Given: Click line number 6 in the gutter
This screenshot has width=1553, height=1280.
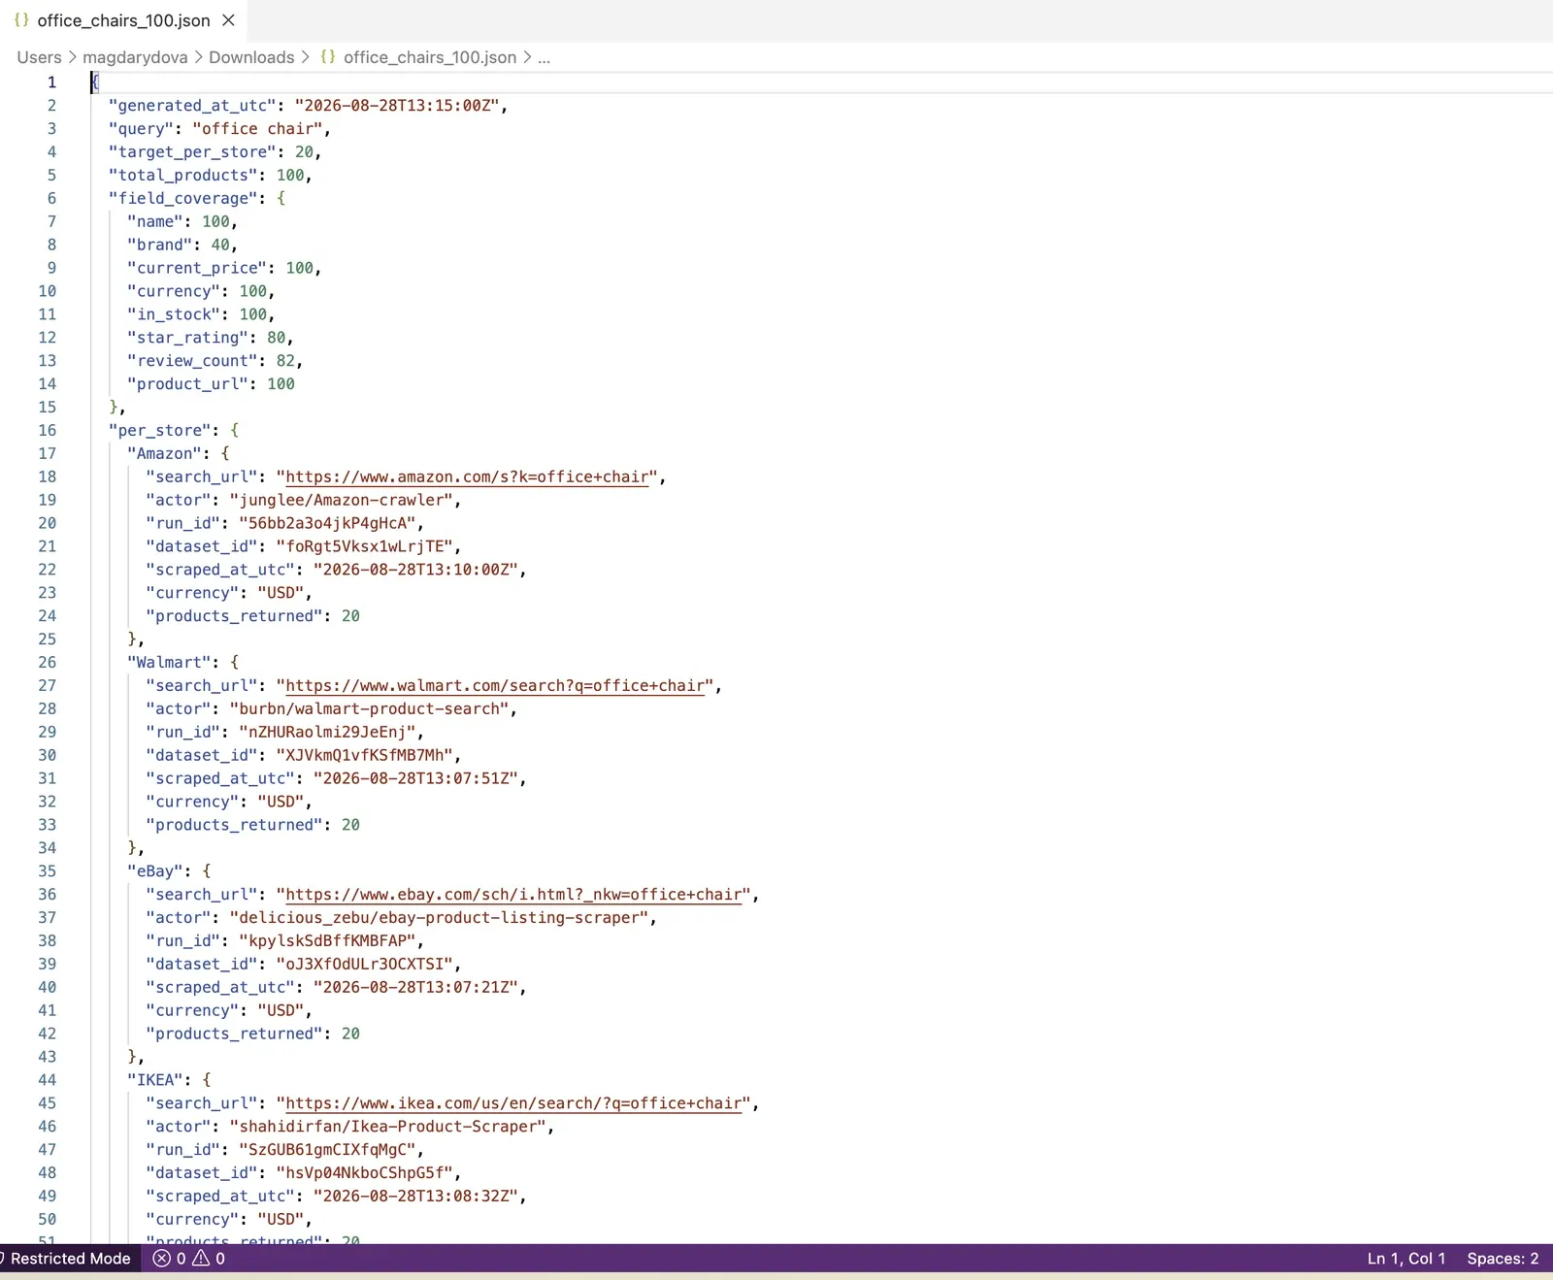Looking at the screenshot, I should point(51,198).
